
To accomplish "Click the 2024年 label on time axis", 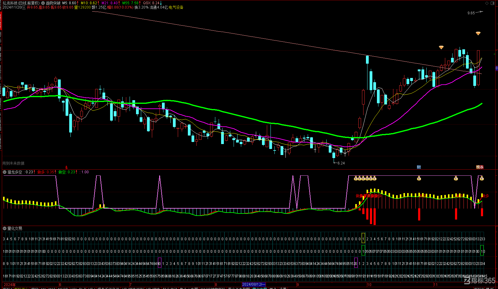I will pos(9,285).
